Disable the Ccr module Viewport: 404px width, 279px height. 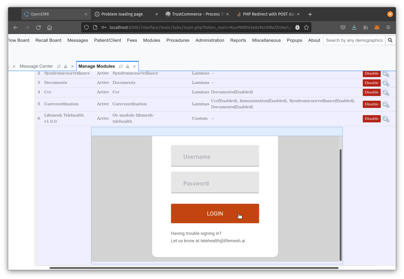tap(371, 92)
